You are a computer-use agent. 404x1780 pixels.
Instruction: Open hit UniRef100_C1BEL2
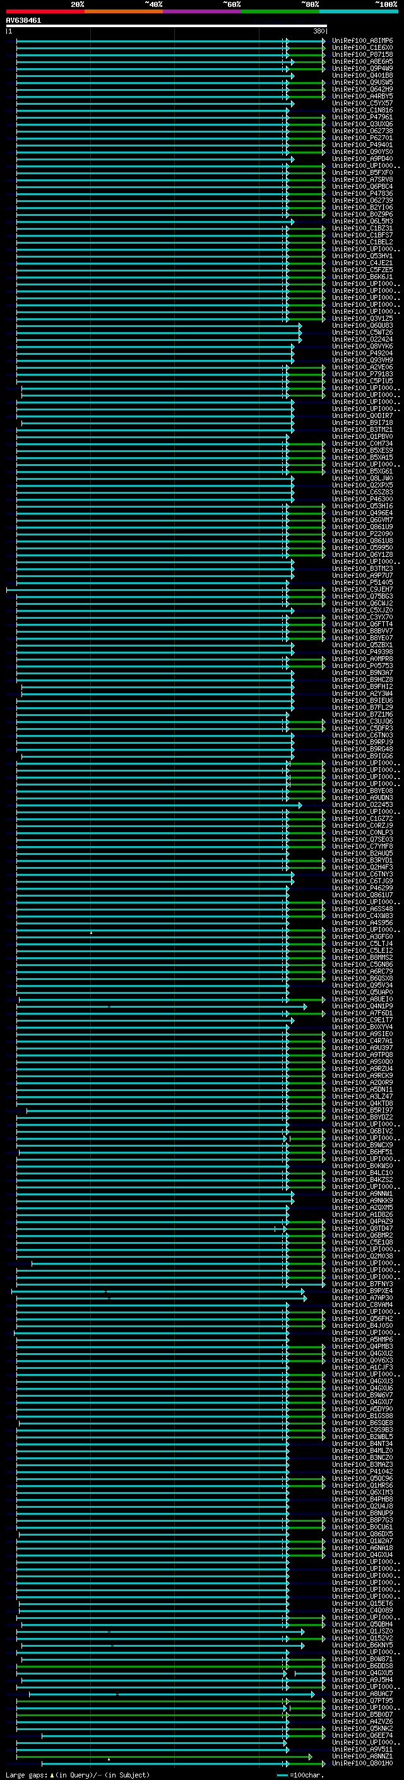click(362, 242)
